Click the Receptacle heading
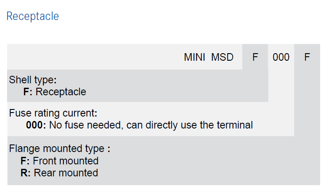Viewport: 322px width, 187px height. click(x=33, y=16)
